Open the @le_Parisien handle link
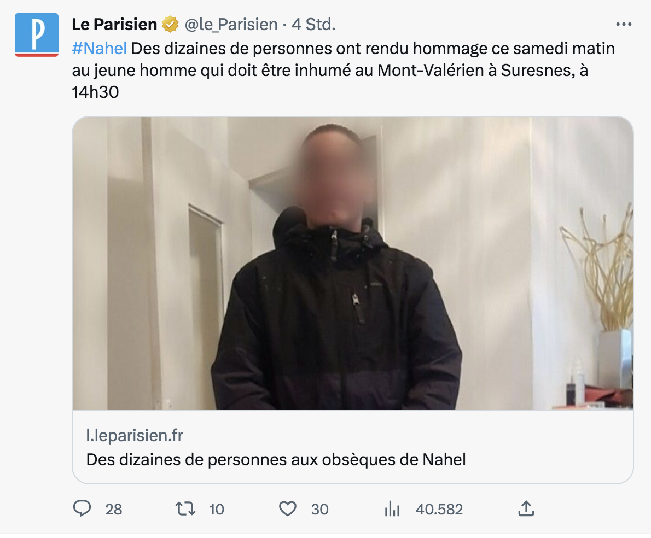The image size is (651, 538). coord(231,25)
